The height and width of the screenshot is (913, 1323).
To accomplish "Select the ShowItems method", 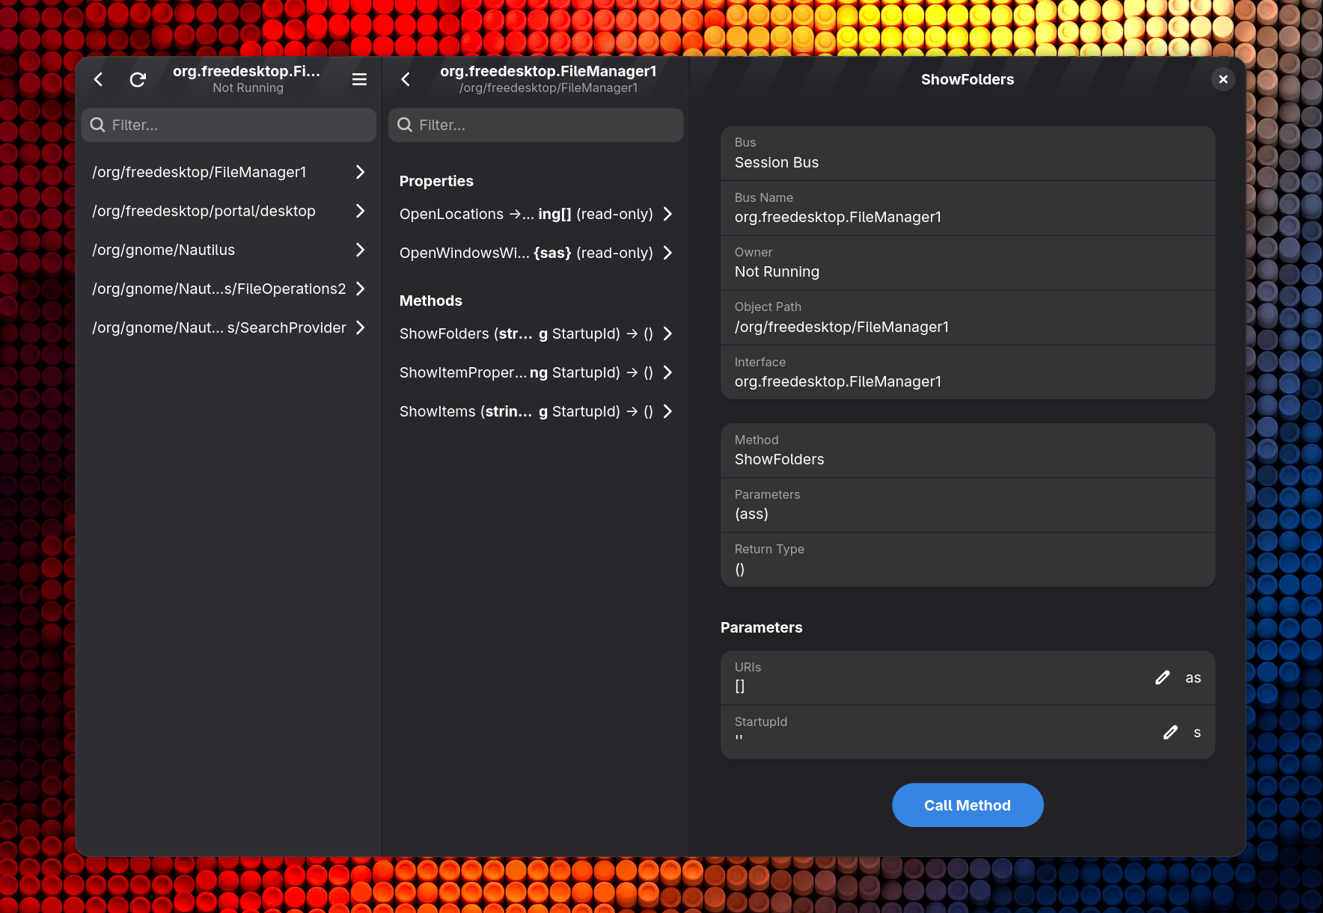I will (x=535, y=411).
